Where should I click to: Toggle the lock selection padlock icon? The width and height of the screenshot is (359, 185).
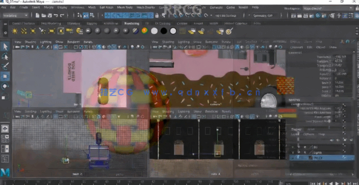pyautogui.click(x=157, y=16)
